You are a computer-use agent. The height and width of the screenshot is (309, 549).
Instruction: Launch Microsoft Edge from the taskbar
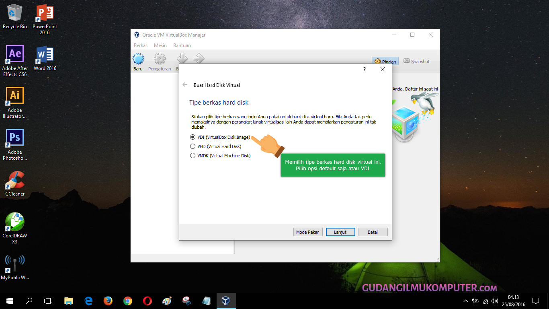(88, 301)
